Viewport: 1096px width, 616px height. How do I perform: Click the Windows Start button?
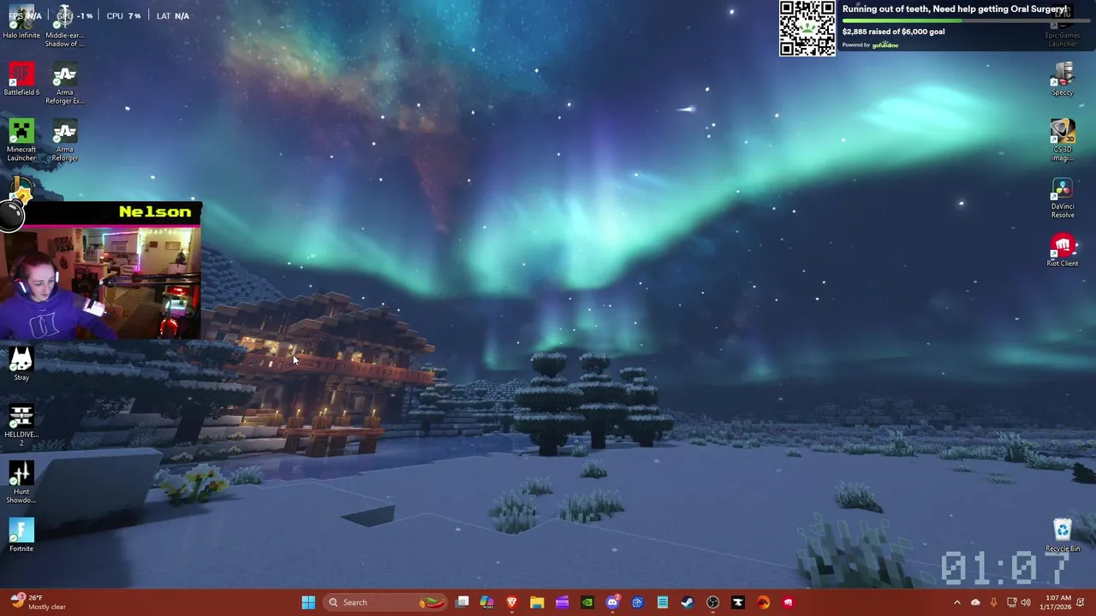(308, 602)
